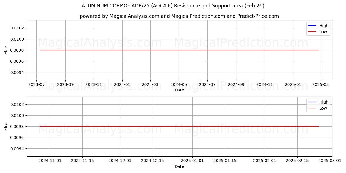Click the 'Date' axis label under bottom chart
This screenshot has height=173, width=346.
[x=179, y=166]
